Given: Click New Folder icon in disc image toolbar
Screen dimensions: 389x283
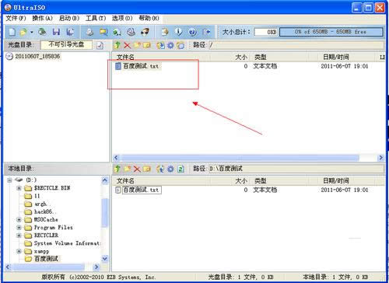Looking at the screenshot, I should [137, 45].
